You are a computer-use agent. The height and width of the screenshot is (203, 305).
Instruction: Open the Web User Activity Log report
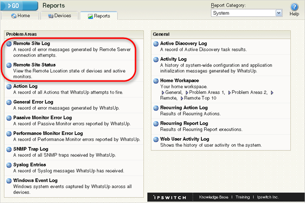pyautogui.click(x=185, y=139)
